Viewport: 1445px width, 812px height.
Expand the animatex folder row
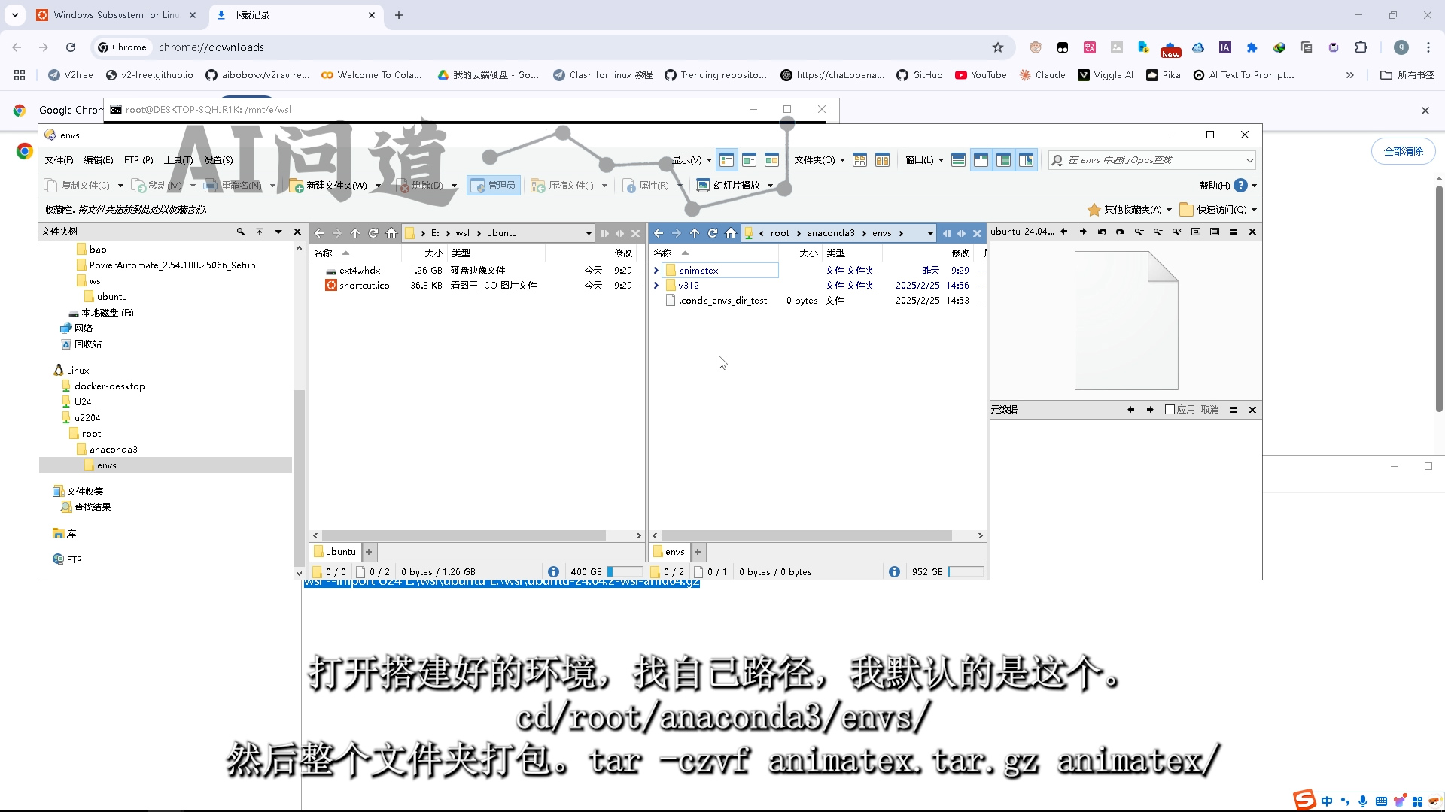click(x=656, y=271)
